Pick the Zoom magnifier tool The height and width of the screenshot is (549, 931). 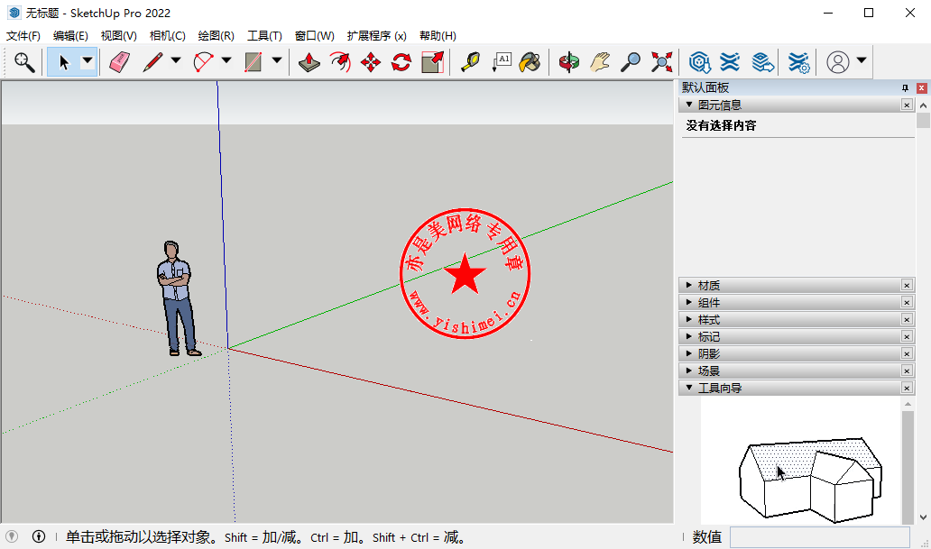click(x=631, y=61)
